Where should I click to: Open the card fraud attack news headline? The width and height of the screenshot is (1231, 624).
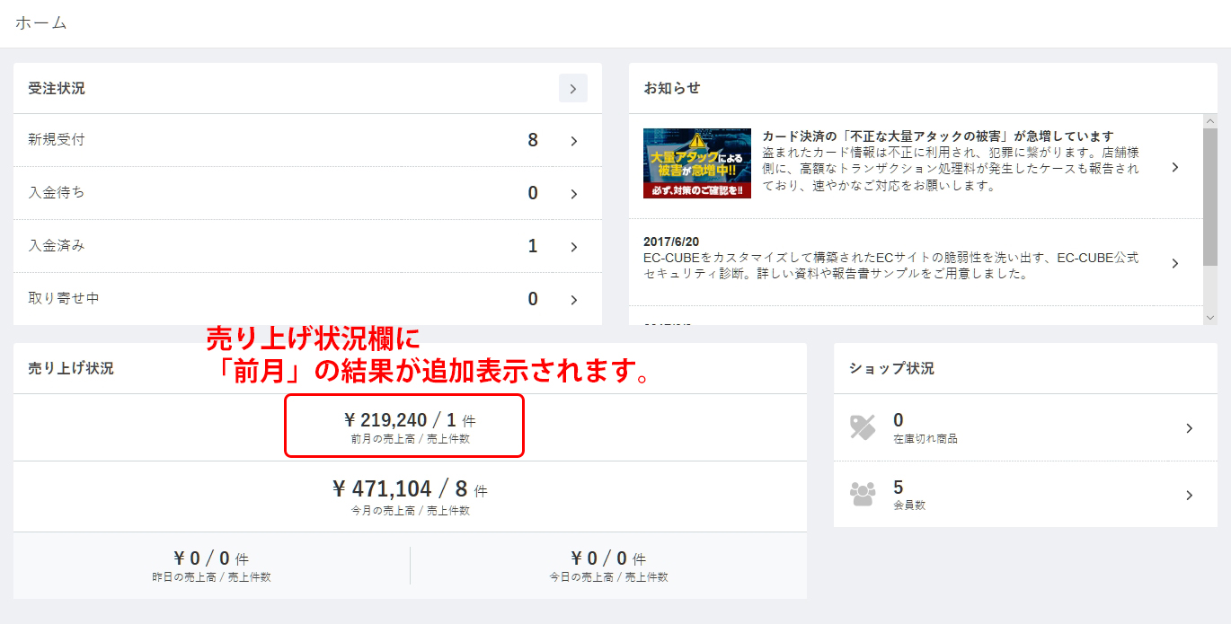coord(937,136)
